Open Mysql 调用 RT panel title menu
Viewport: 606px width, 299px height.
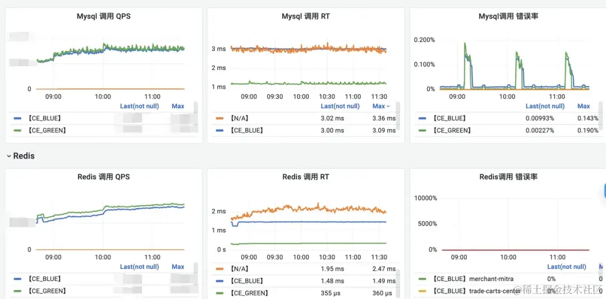306,17
